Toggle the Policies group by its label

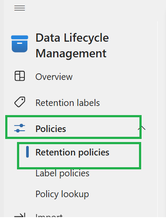click(51, 129)
